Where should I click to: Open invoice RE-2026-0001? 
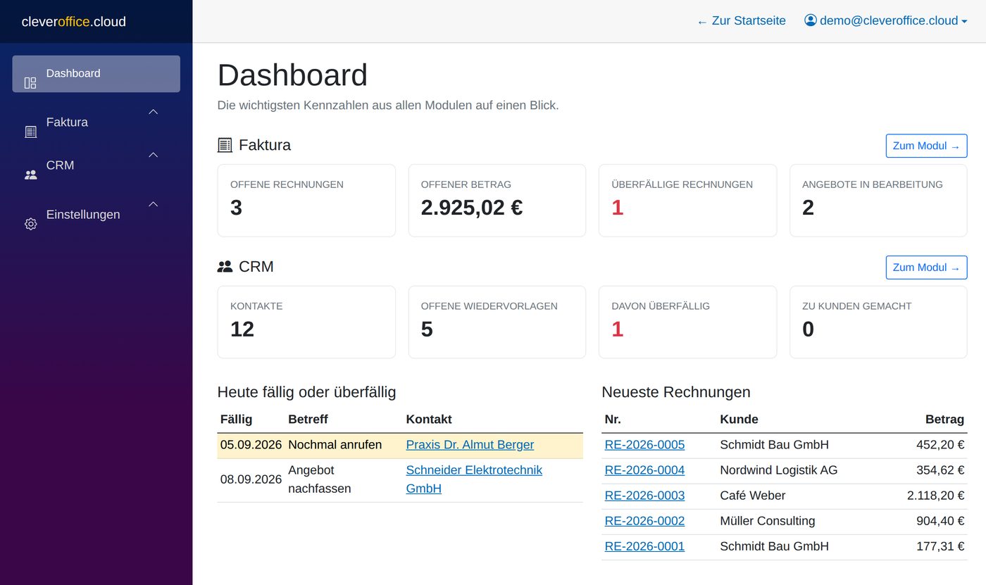tap(644, 546)
